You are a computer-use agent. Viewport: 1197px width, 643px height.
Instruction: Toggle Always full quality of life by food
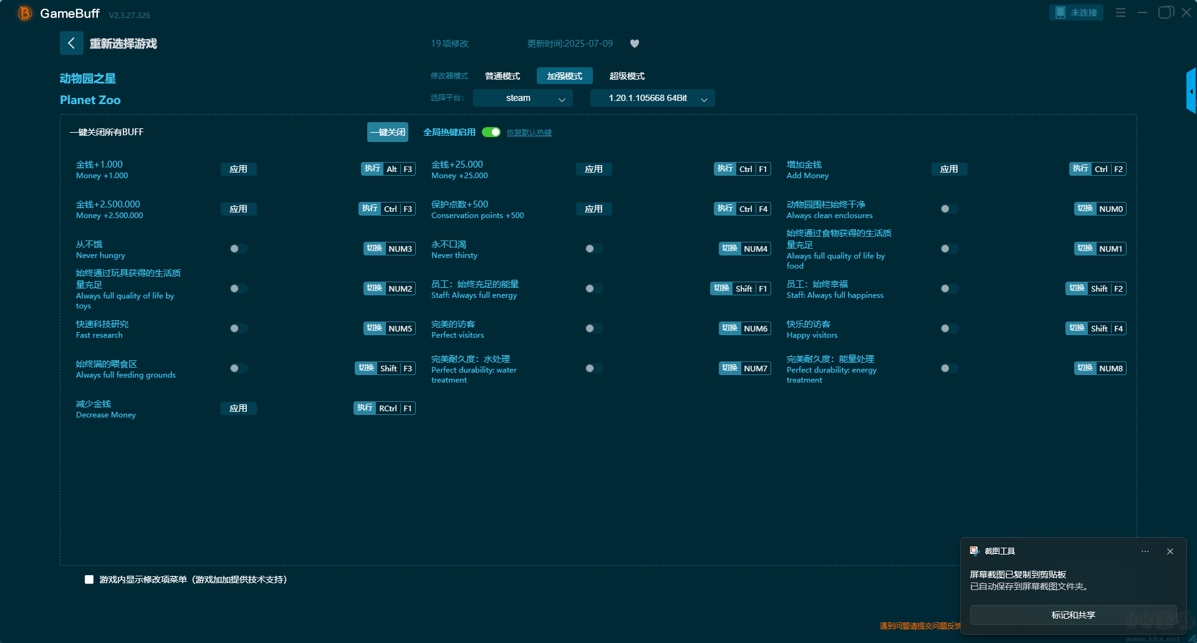point(949,249)
